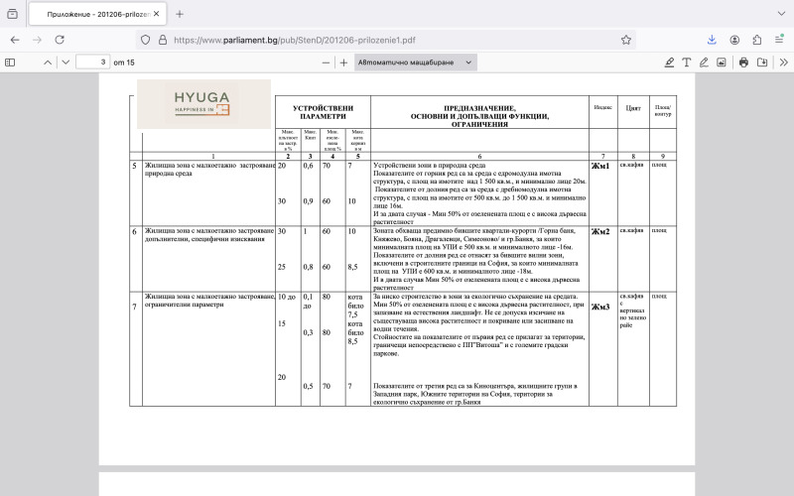Select the draw tool in PDF toolbar
794x496 pixels.
pyautogui.click(x=704, y=62)
